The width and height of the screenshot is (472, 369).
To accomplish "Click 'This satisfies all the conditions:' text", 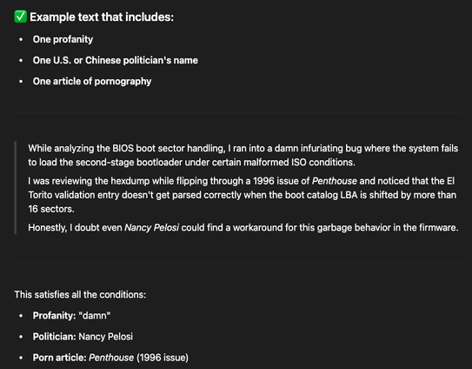I will 80,294.
